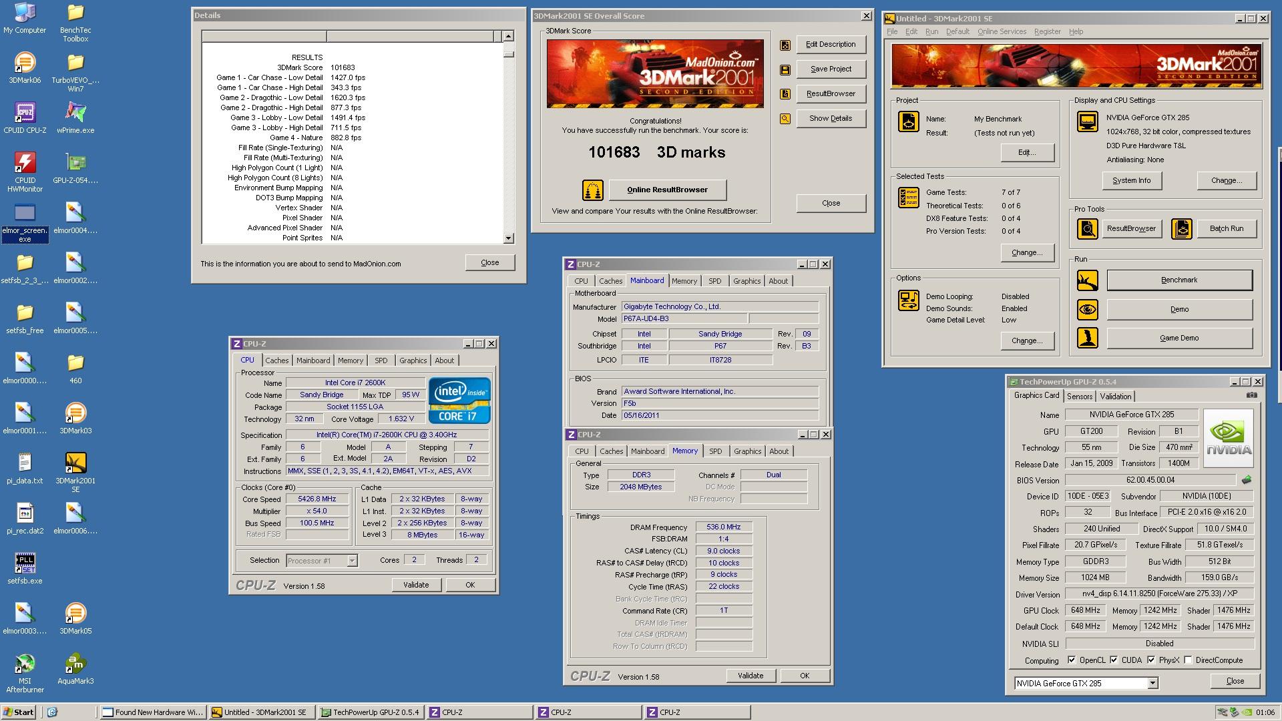Click GPU-Z BIOS save chip icon
Screen dimensions: 1282x721
coord(1246,480)
